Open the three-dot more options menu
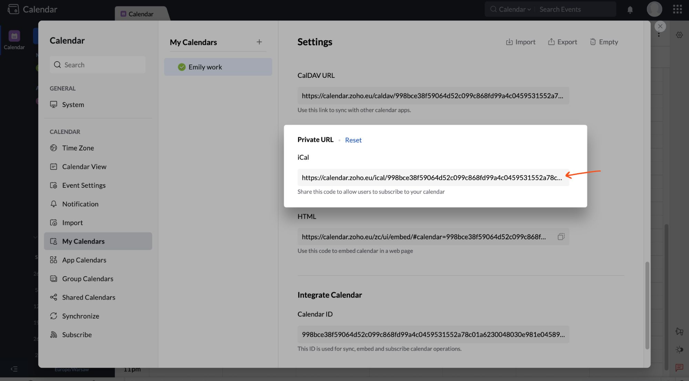 click(659, 35)
